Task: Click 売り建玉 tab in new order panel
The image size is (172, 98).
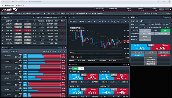Action: click(x=138, y=55)
